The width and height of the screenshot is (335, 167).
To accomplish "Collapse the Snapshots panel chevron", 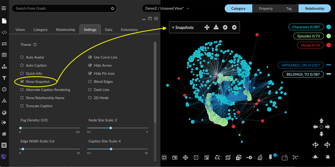I will 173,27.
